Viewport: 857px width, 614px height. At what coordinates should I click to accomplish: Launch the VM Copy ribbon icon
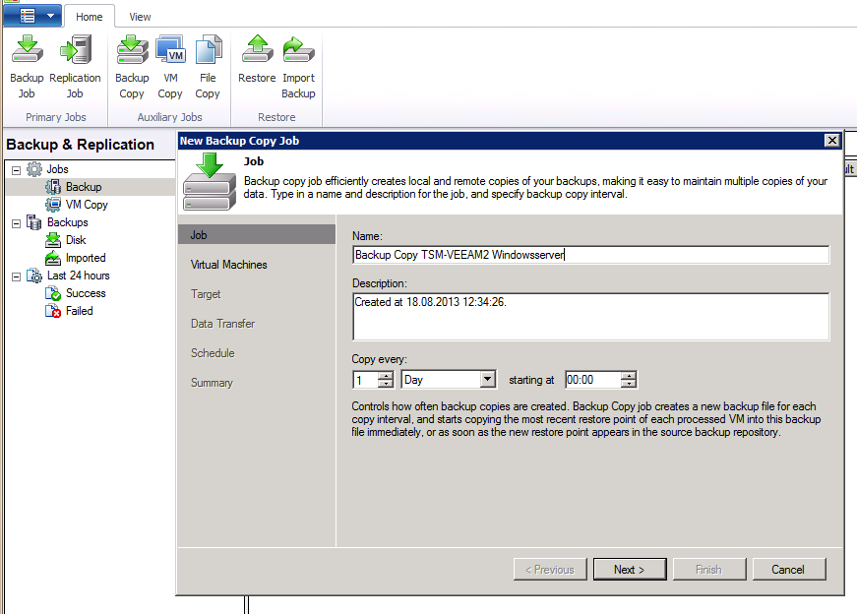tap(170, 49)
